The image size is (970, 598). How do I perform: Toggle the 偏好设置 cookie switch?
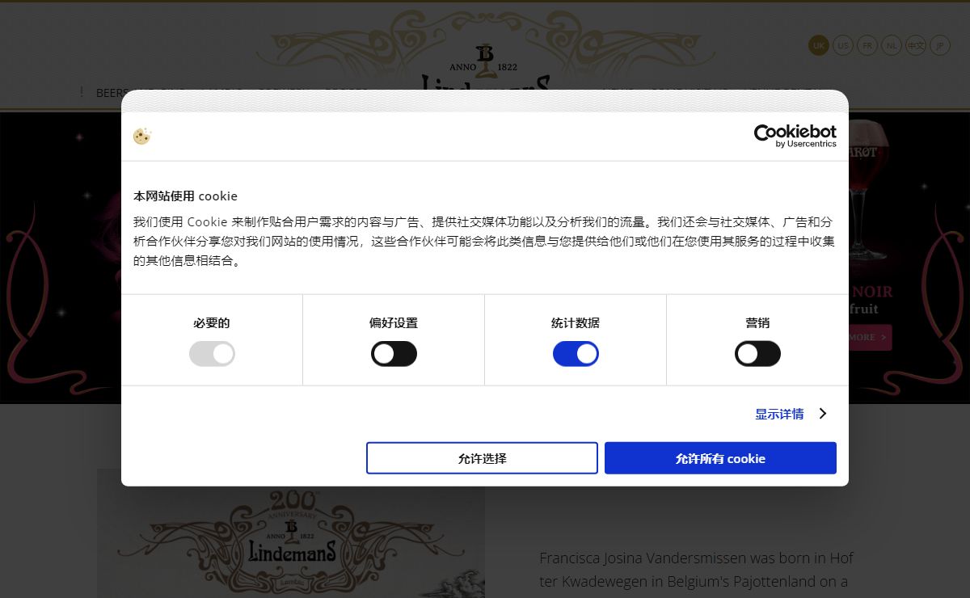pos(394,354)
